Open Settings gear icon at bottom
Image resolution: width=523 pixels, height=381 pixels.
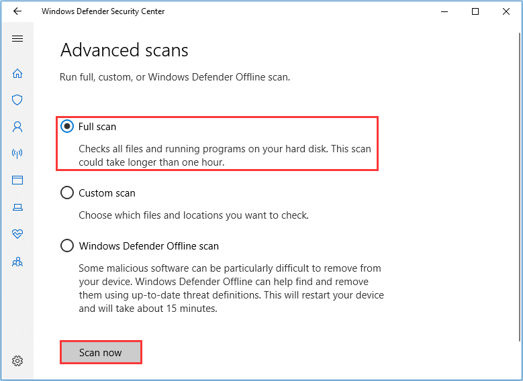tap(17, 361)
